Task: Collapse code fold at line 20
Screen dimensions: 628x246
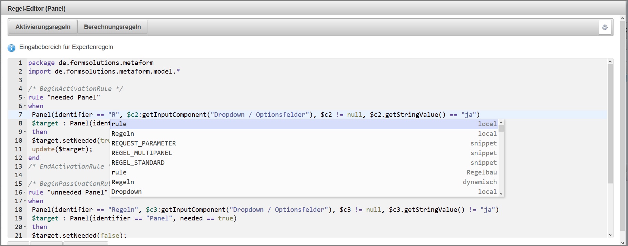Action: click(x=25, y=227)
